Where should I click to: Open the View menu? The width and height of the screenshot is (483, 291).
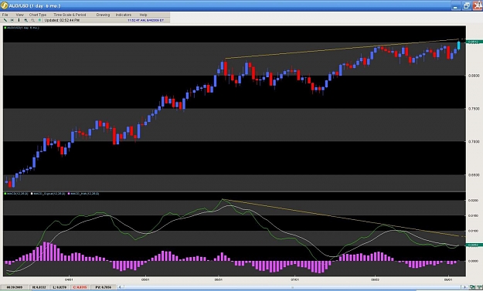click(x=20, y=15)
